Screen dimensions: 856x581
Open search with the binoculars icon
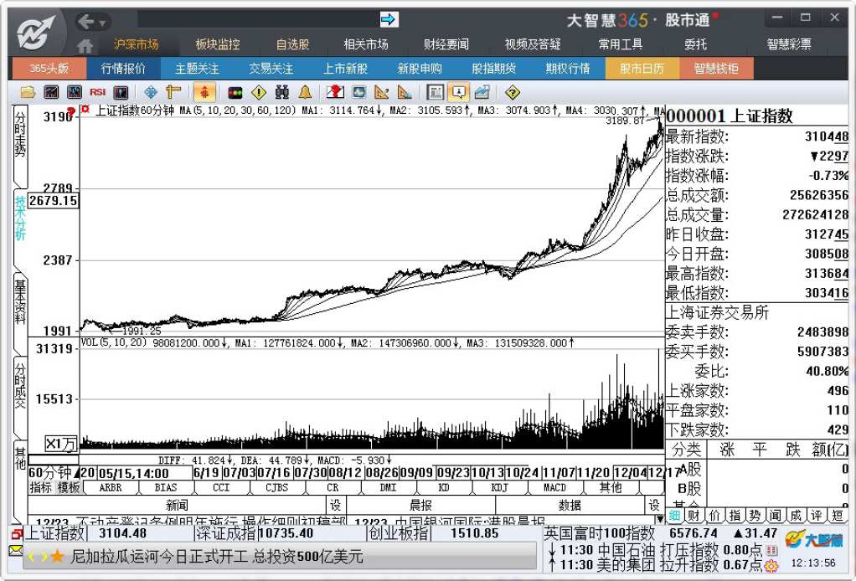click(x=281, y=92)
